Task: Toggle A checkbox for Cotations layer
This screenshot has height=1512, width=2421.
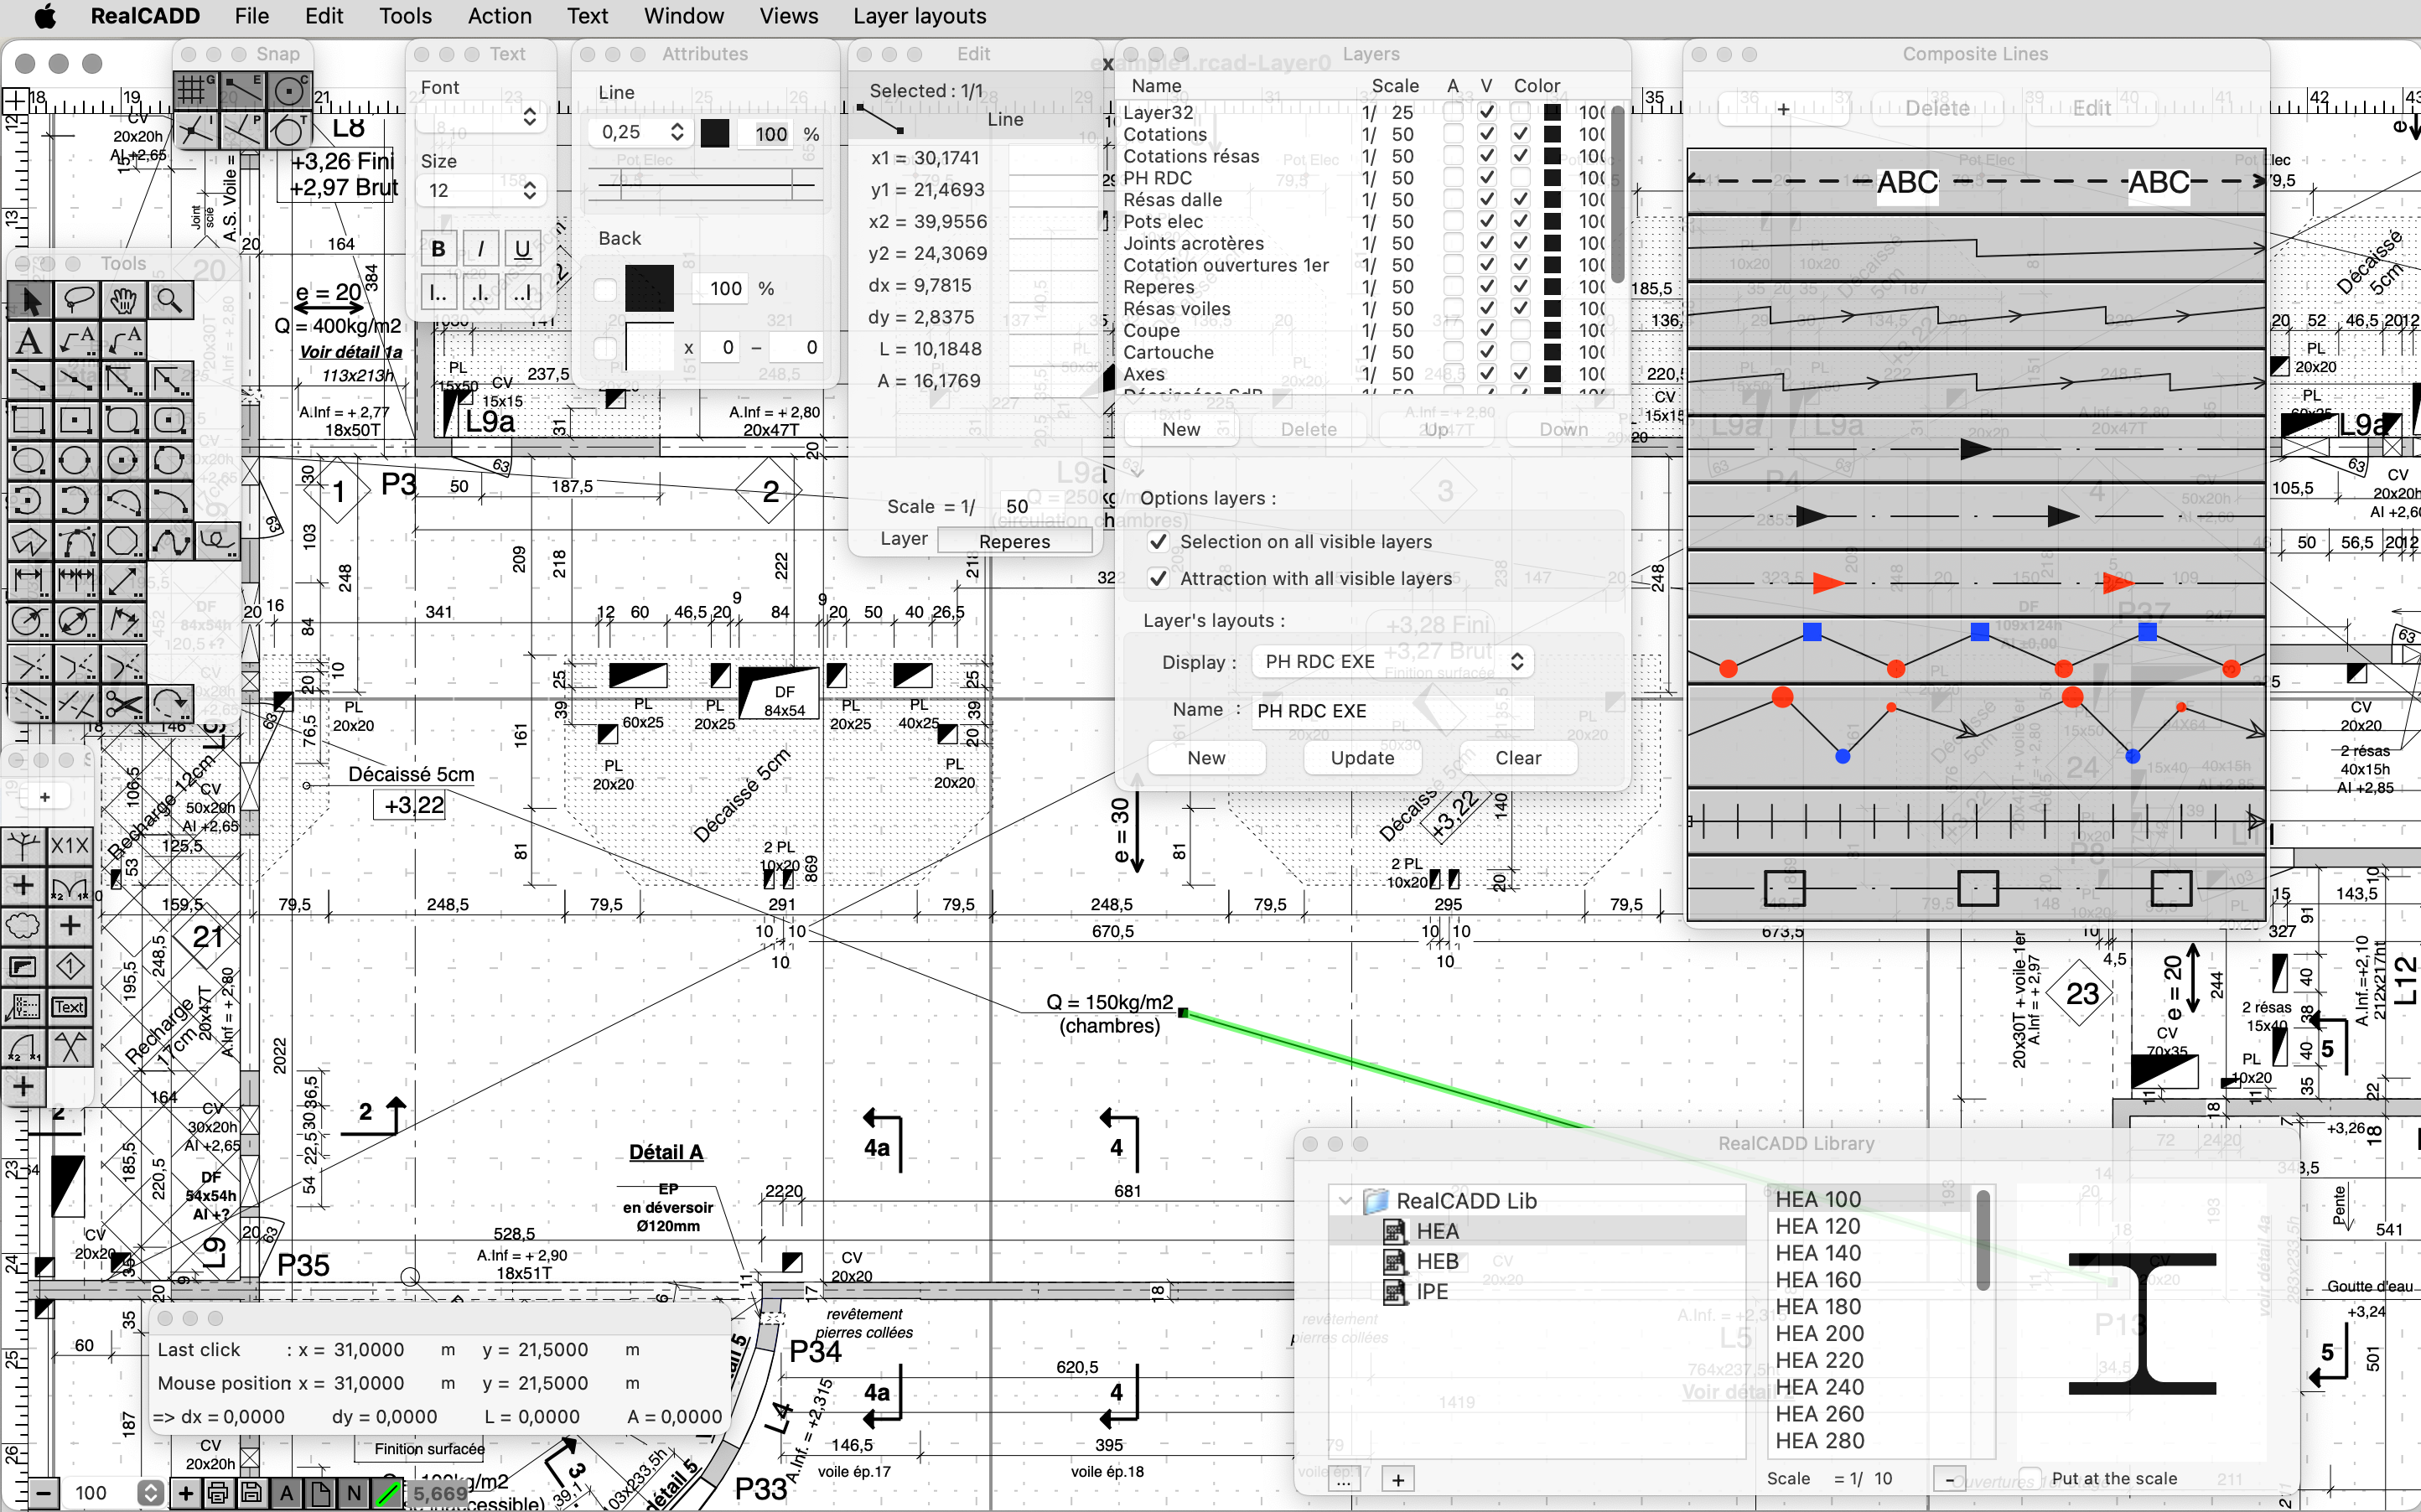Action: pyautogui.click(x=1453, y=134)
